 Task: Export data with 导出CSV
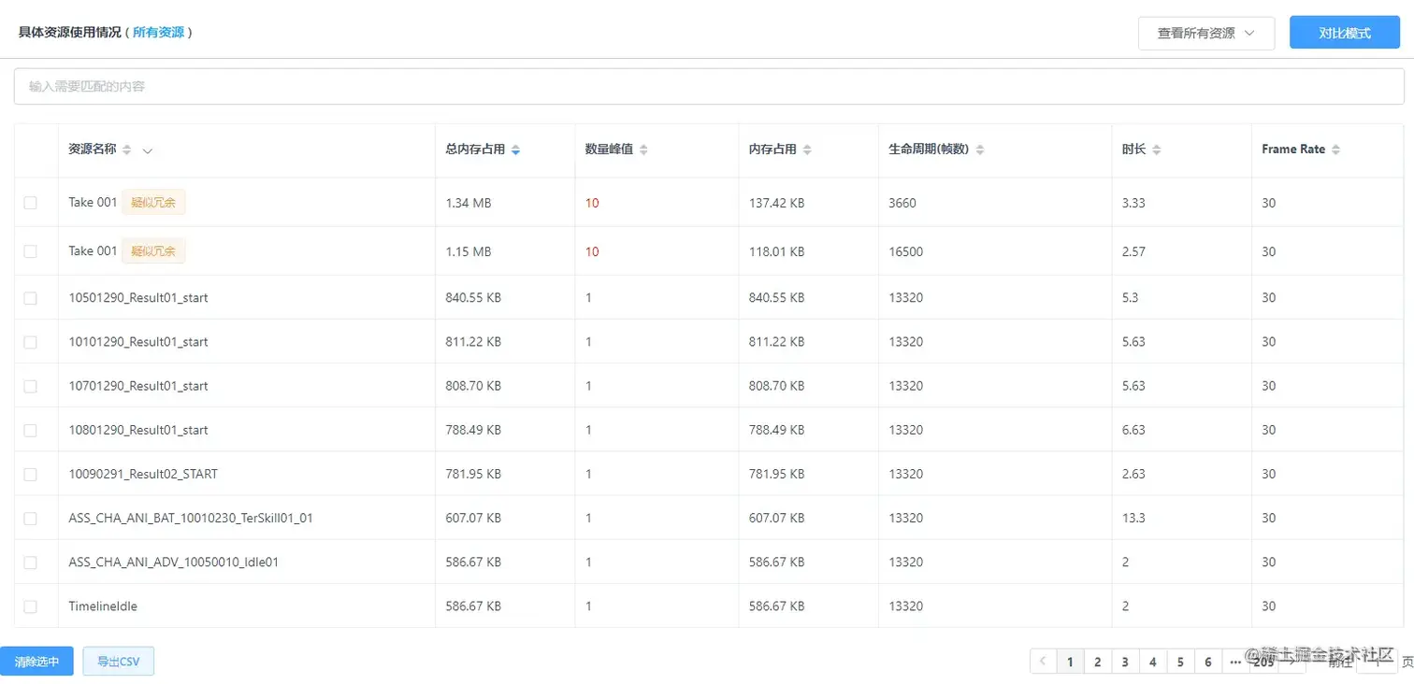point(118,661)
